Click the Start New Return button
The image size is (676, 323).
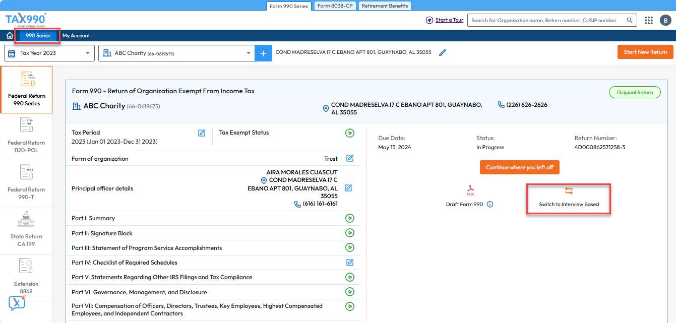pyautogui.click(x=645, y=52)
